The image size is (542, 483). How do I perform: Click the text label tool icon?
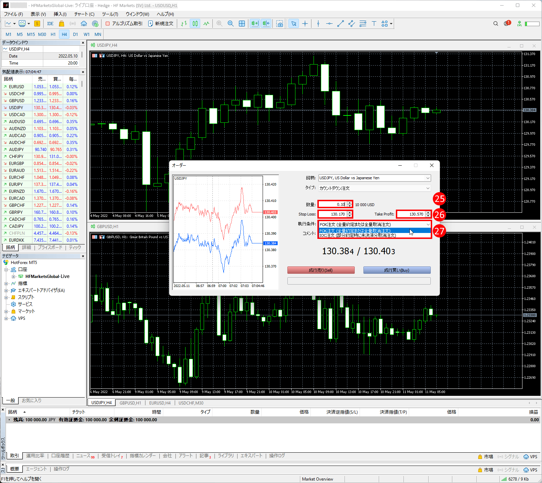[x=374, y=24]
